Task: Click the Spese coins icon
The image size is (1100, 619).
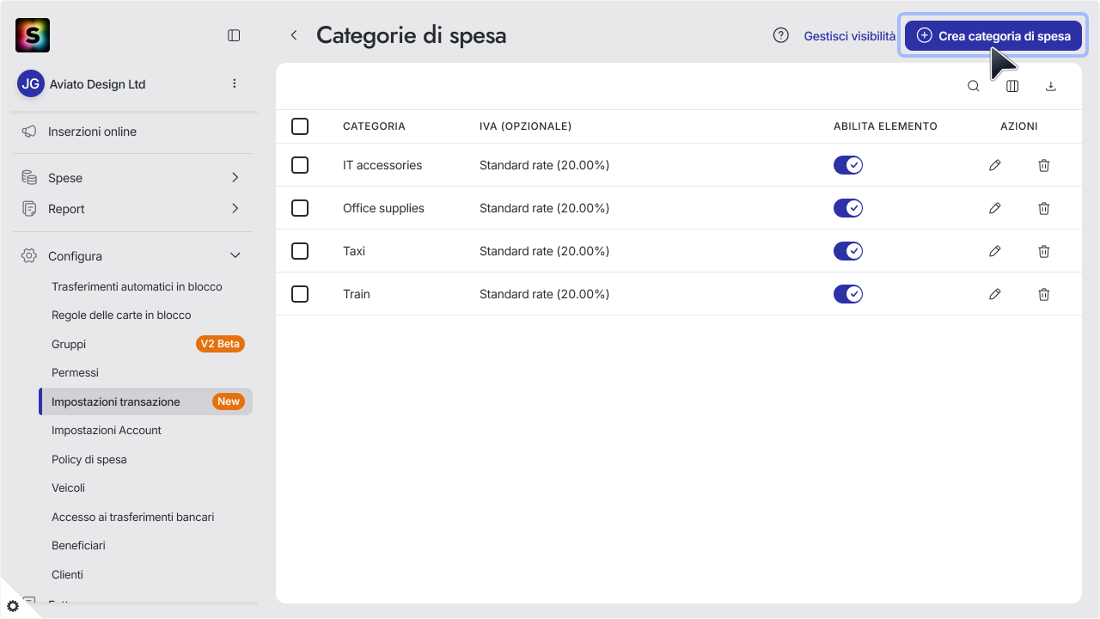Action: tap(29, 178)
